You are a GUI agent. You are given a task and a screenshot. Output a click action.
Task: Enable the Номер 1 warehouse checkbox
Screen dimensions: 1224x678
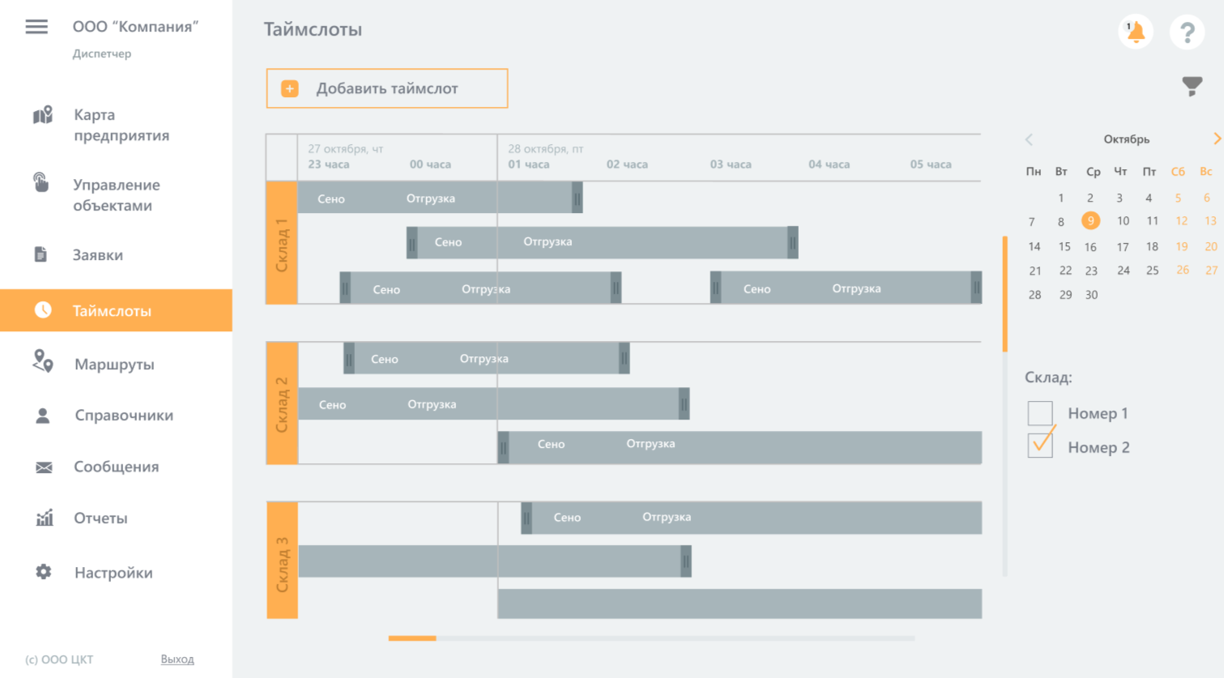point(1040,413)
